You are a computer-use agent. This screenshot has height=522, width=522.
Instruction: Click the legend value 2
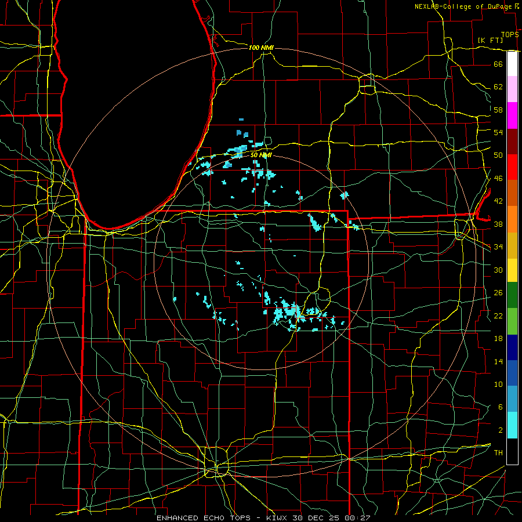coord(501,430)
